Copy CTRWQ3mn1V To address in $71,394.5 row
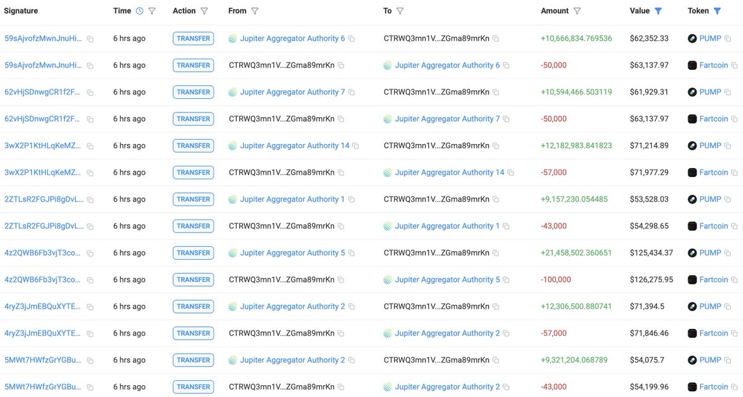The width and height of the screenshot is (743, 397). tap(496, 307)
